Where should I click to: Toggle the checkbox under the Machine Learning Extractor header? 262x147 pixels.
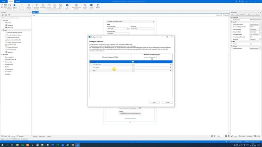(x=152, y=59)
